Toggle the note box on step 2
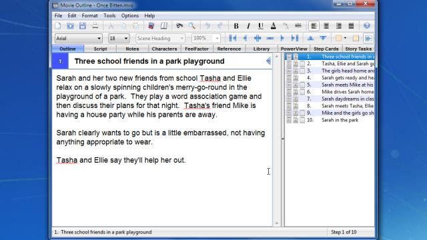Screen dimensions: 427x240 [302, 64]
